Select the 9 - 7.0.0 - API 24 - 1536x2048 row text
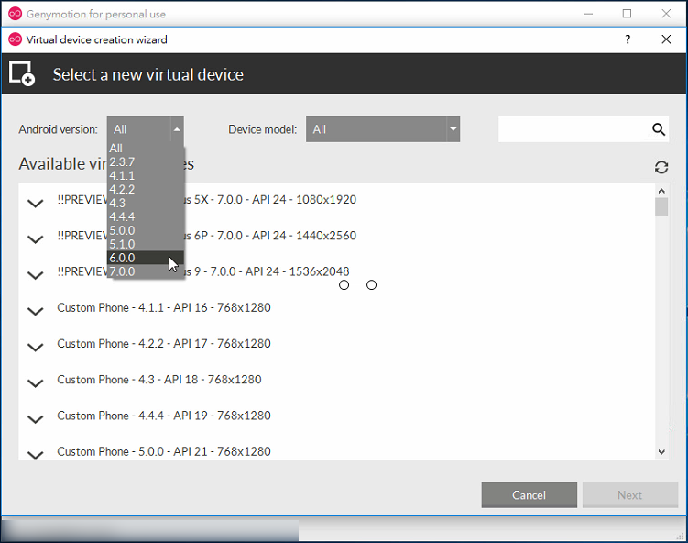This screenshot has width=688, height=543. coord(267,271)
